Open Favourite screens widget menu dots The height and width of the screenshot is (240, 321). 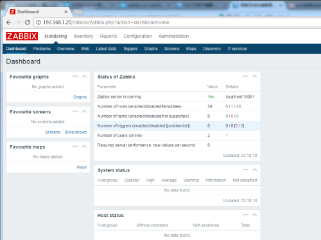point(75,111)
